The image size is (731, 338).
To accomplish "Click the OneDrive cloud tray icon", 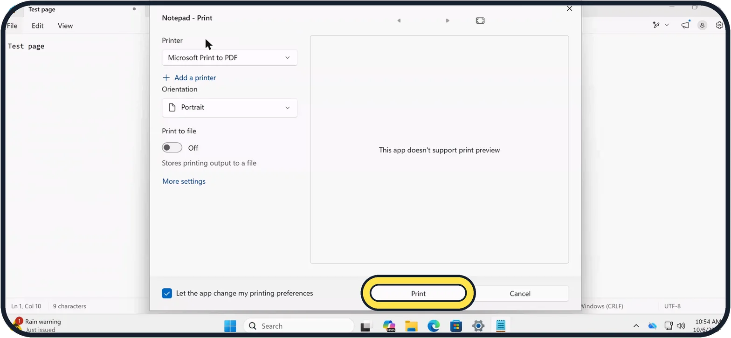I will [652, 326].
